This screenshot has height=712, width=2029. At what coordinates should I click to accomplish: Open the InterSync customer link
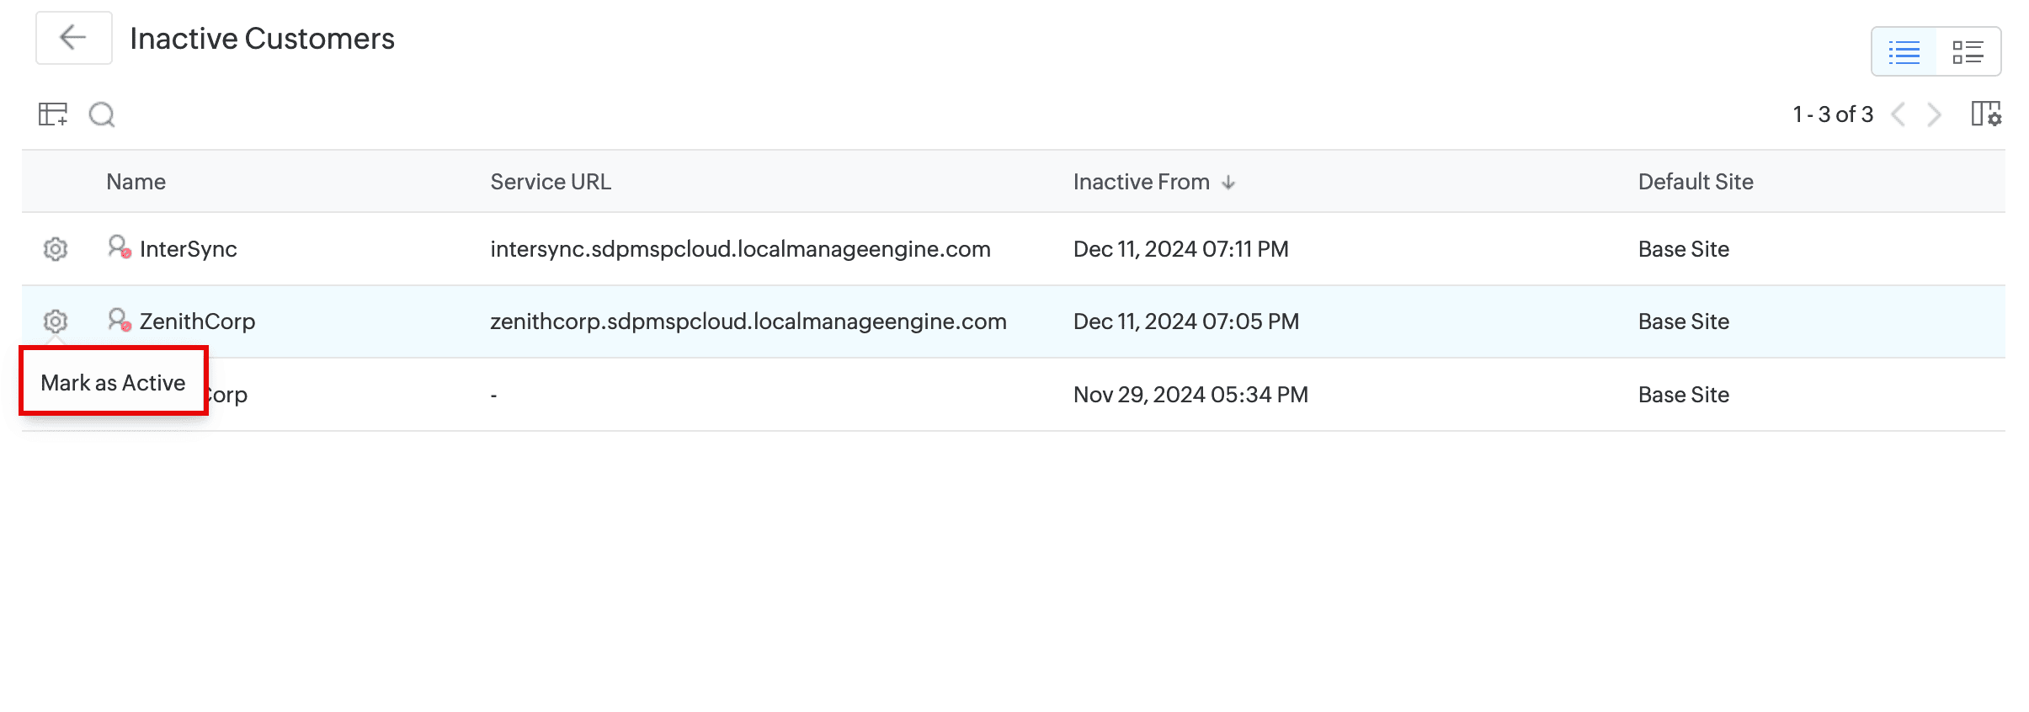pyautogui.click(x=189, y=249)
